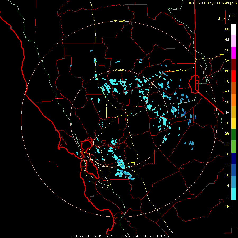Click the 24 JUN 25 date stamp
Image resolution: width=238 pixels, height=238 pixels.
tap(144, 236)
